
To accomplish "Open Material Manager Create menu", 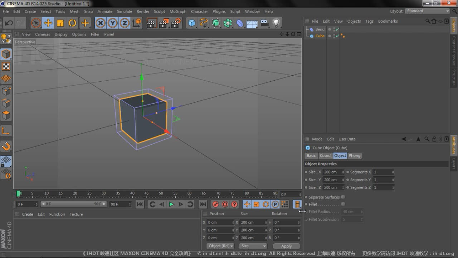I will click(x=28, y=214).
